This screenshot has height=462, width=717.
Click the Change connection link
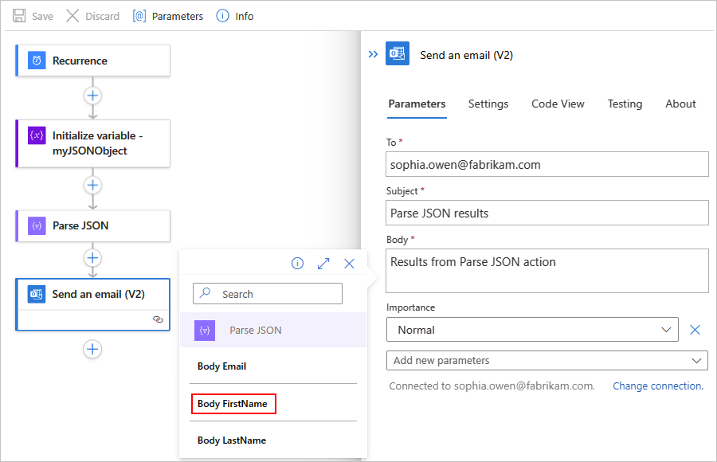coord(657,386)
